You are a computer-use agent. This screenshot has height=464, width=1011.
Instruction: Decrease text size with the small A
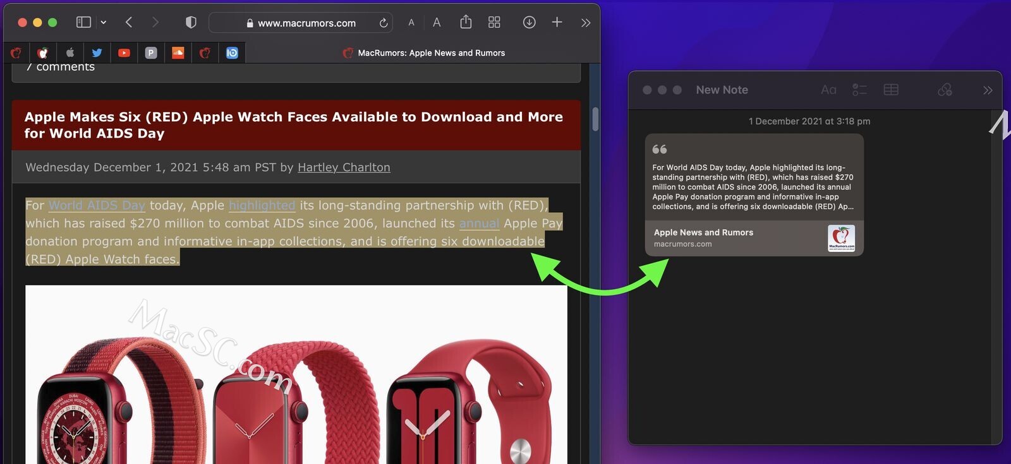(x=411, y=23)
